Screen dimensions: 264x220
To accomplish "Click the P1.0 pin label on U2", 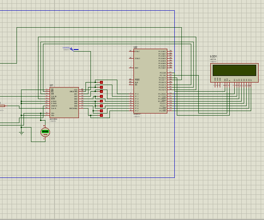I will [x=136, y=94].
